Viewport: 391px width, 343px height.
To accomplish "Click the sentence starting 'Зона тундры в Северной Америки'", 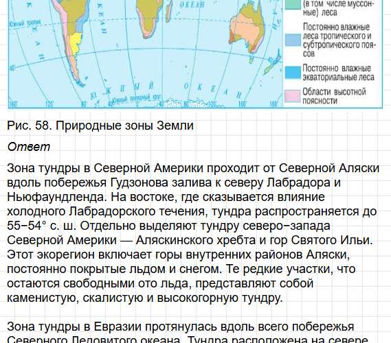I will point(193,182).
